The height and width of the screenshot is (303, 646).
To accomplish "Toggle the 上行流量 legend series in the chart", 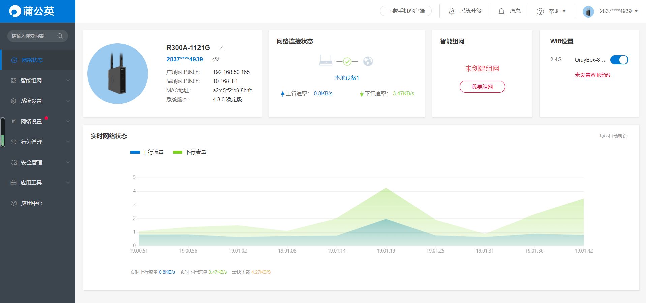I will point(147,152).
